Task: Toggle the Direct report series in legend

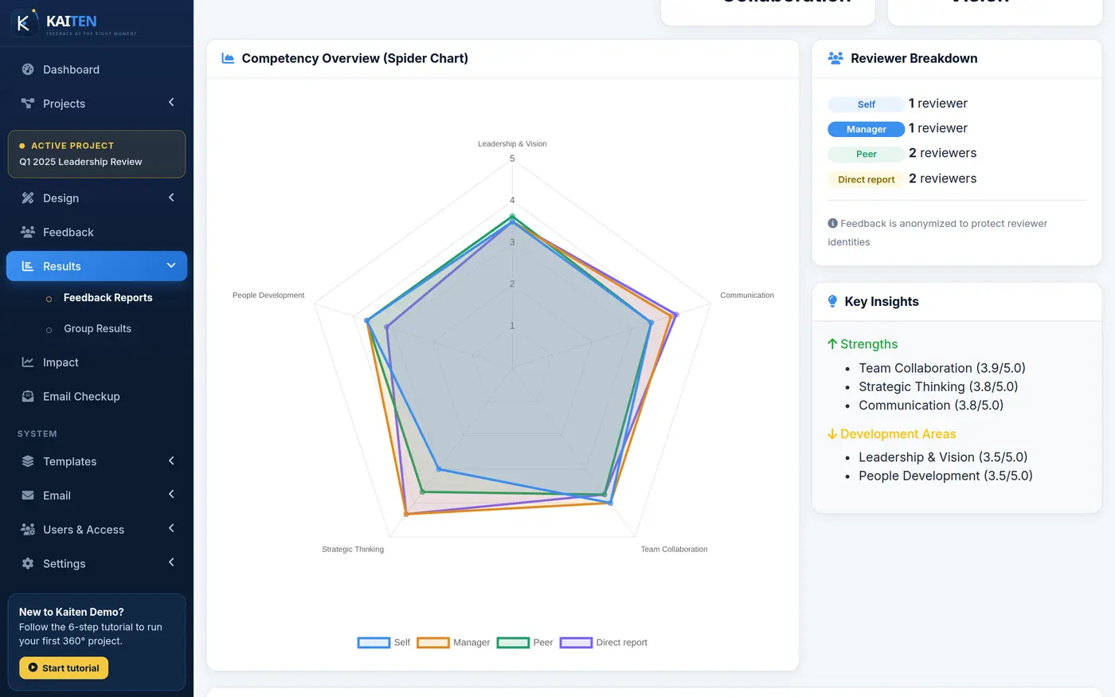Action: (x=604, y=642)
